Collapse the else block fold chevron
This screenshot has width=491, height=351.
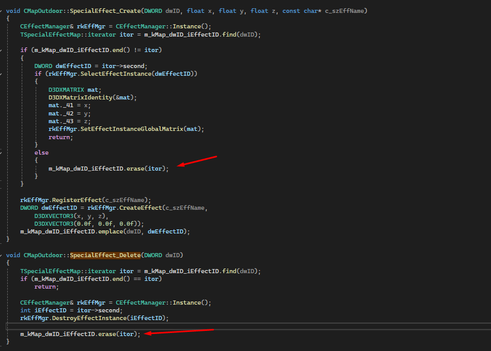2,153
